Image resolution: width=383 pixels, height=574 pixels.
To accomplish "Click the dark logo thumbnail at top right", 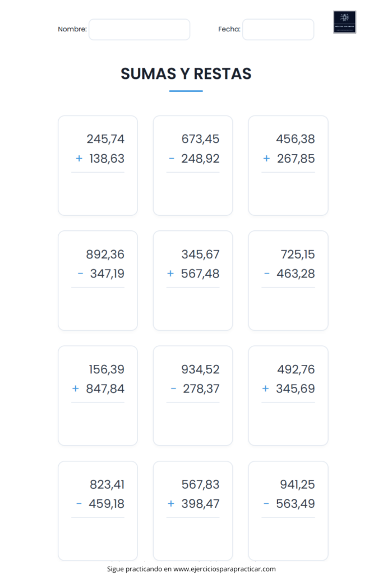I will tap(344, 22).
